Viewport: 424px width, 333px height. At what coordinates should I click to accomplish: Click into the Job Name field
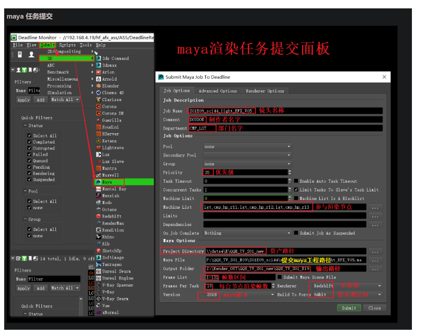tap(285, 111)
